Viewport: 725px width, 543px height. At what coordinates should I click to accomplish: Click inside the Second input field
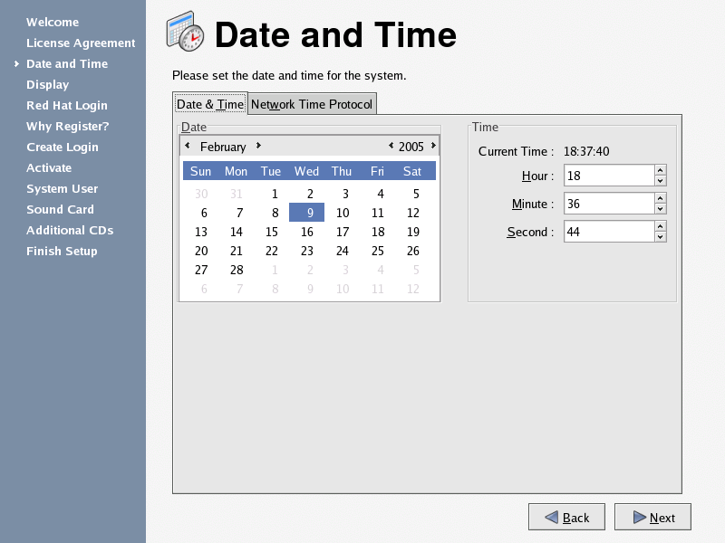tap(607, 232)
